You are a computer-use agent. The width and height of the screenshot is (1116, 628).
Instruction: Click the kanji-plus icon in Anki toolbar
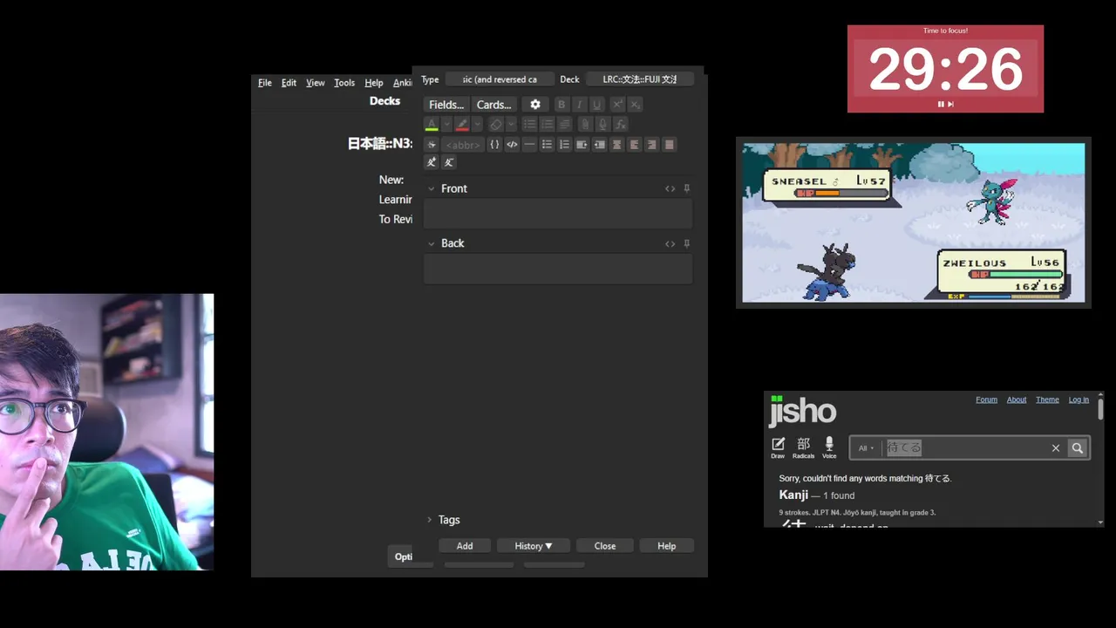(432, 162)
